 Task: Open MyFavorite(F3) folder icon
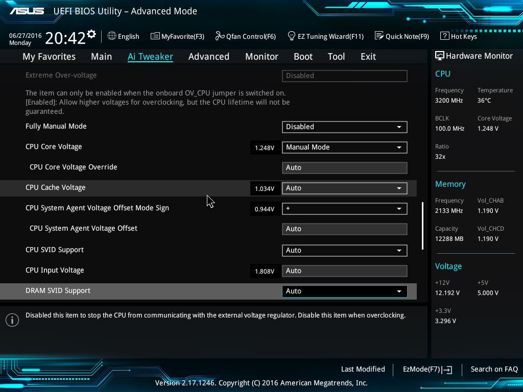click(x=155, y=36)
